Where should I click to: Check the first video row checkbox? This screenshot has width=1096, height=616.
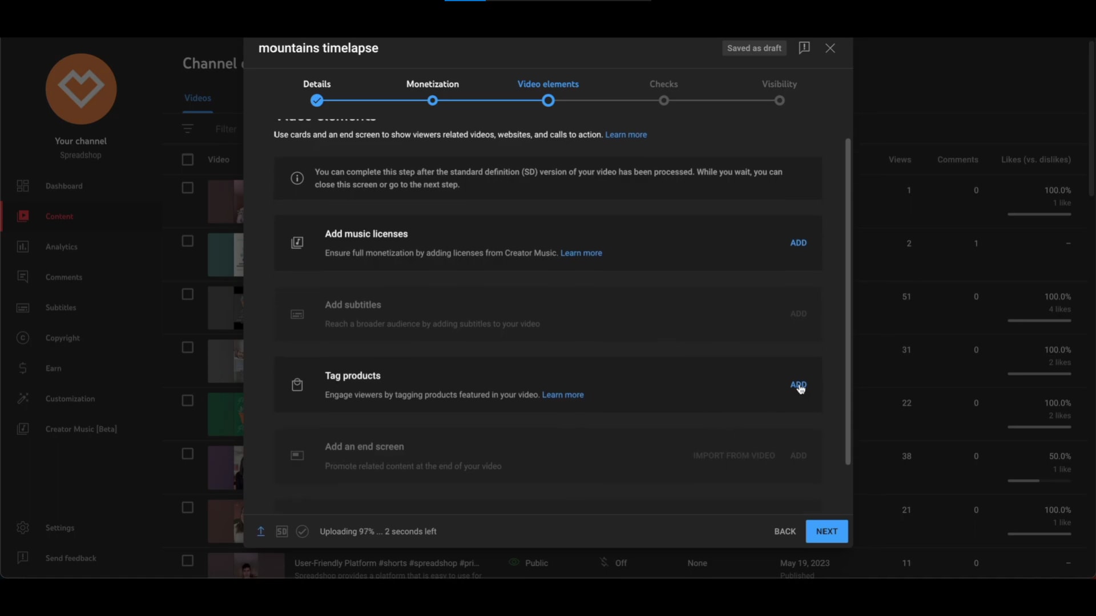188,188
